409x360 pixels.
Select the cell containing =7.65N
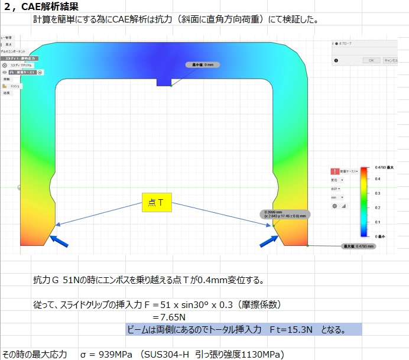169,317
